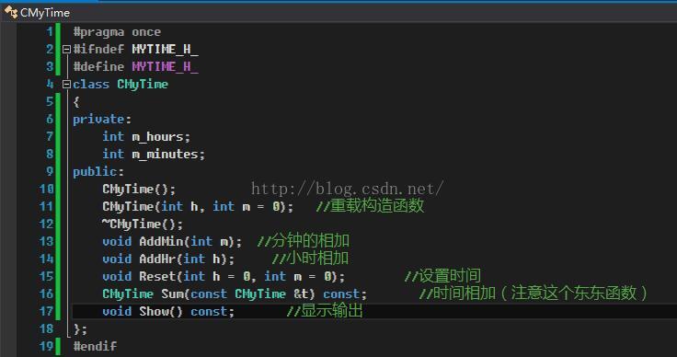
Task: Click line number 1 in the gutter
Action: click(50, 32)
